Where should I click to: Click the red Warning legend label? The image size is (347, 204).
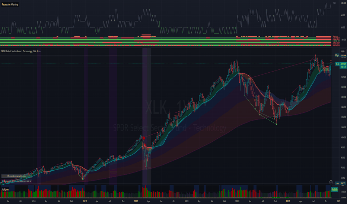click(x=335, y=36)
